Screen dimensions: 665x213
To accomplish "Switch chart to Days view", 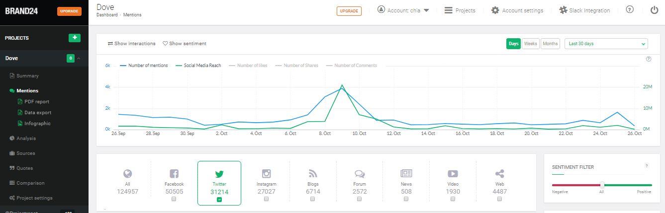I will point(513,44).
